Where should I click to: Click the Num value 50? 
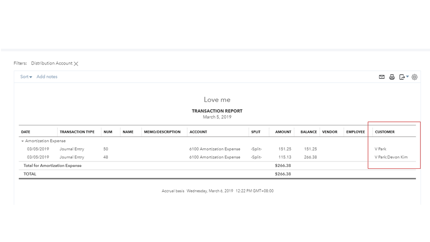click(x=105, y=149)
